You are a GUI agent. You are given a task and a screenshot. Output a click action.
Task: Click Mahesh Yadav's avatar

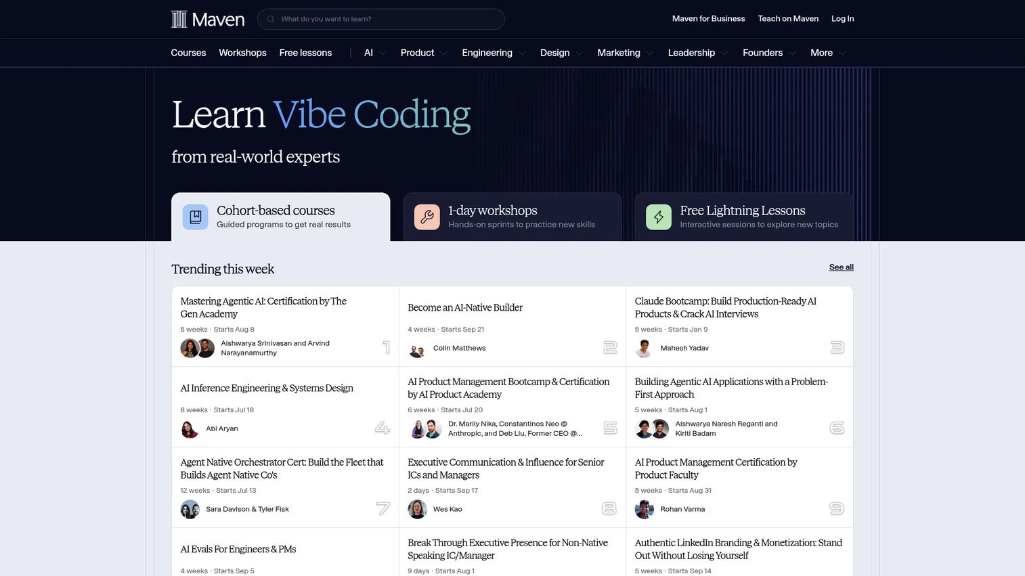coord(644,349)
